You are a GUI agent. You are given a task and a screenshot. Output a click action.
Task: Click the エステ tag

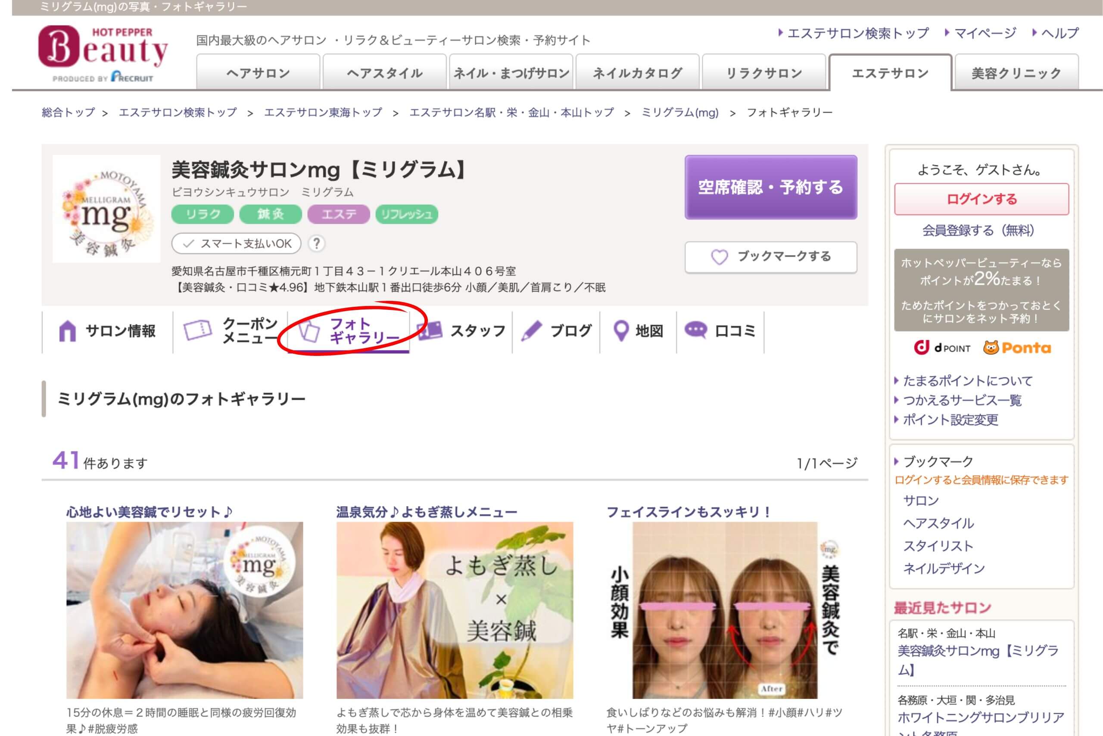pos(339,214)
